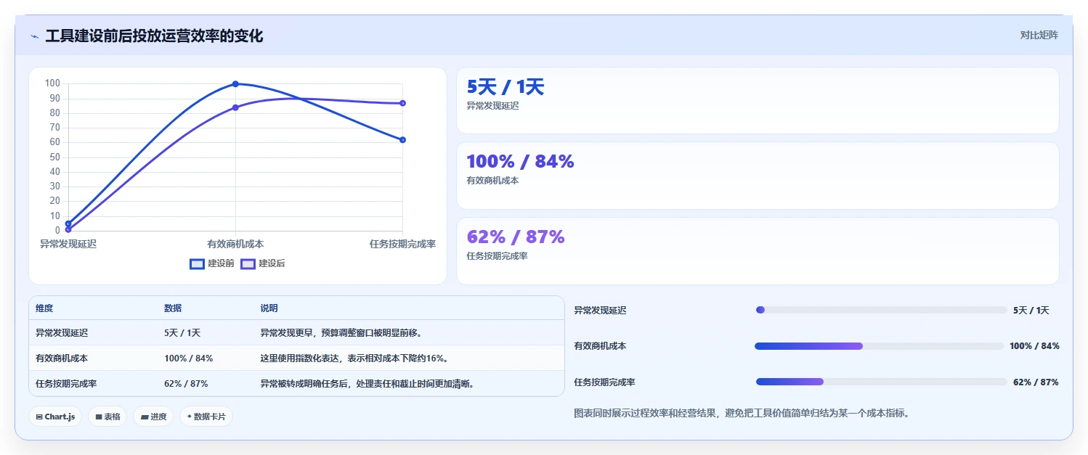The width and height of the screenshot is (1088, 455).
Task: Click the 说明 column header
Action: click(269, 308)
